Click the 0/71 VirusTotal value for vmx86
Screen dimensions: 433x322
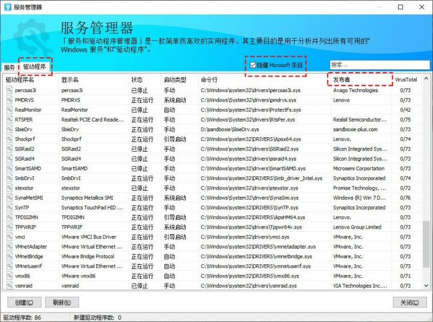(405, 276)
